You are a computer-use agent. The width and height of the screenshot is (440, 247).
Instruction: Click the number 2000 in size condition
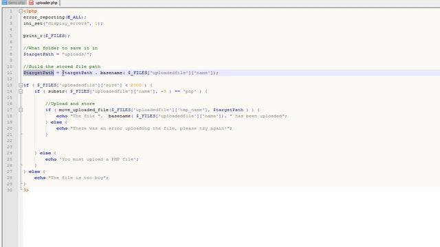[136, 85]
